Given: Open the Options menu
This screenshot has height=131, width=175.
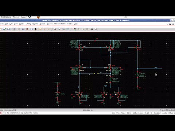Looking at the screenshot, I should pos(35,24).
